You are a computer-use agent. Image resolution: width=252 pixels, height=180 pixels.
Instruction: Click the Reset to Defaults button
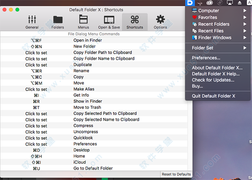(176, 174)
